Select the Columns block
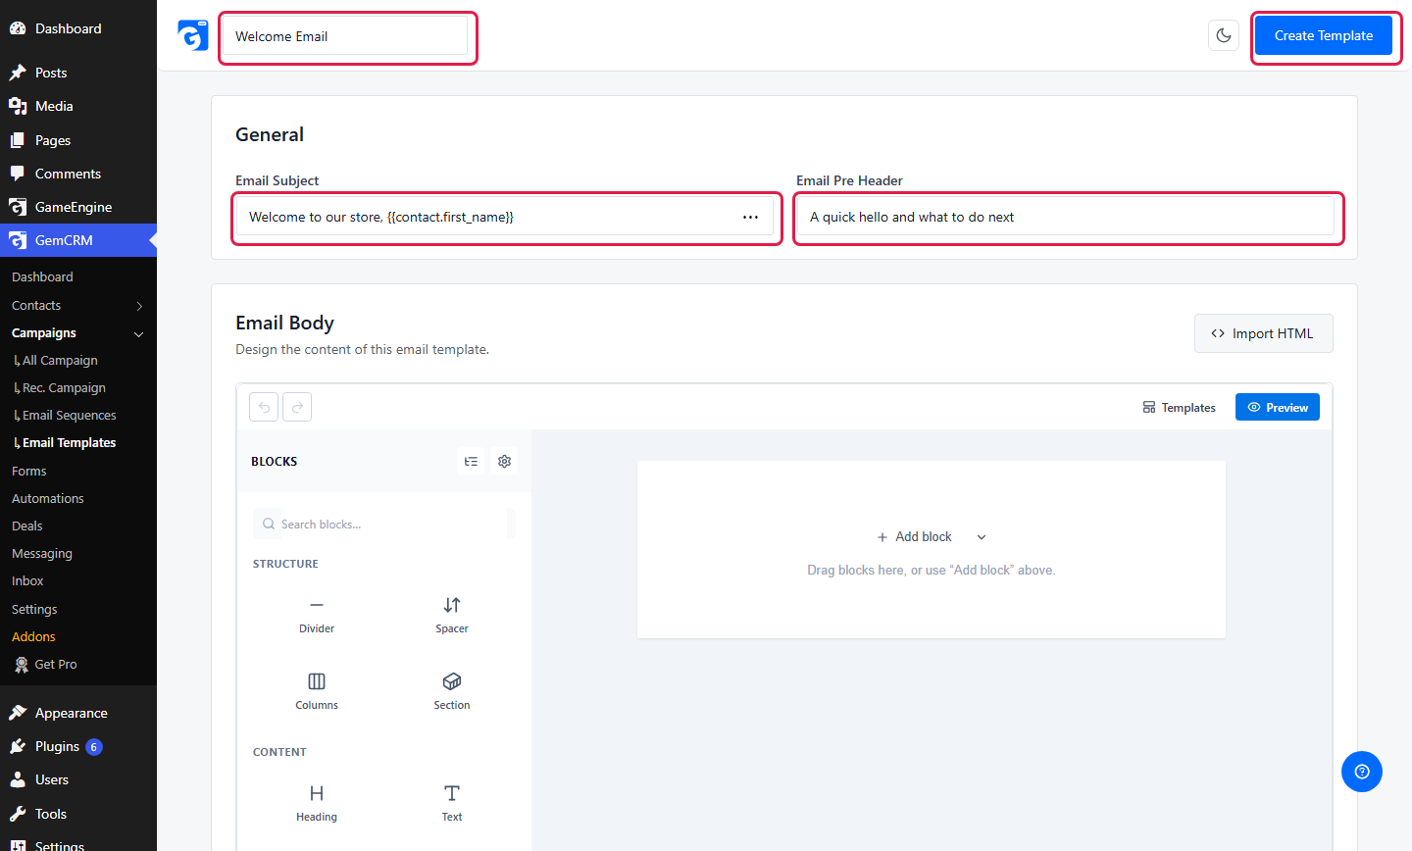Screen dimensions: 1412x851 [x=317, y=691]
